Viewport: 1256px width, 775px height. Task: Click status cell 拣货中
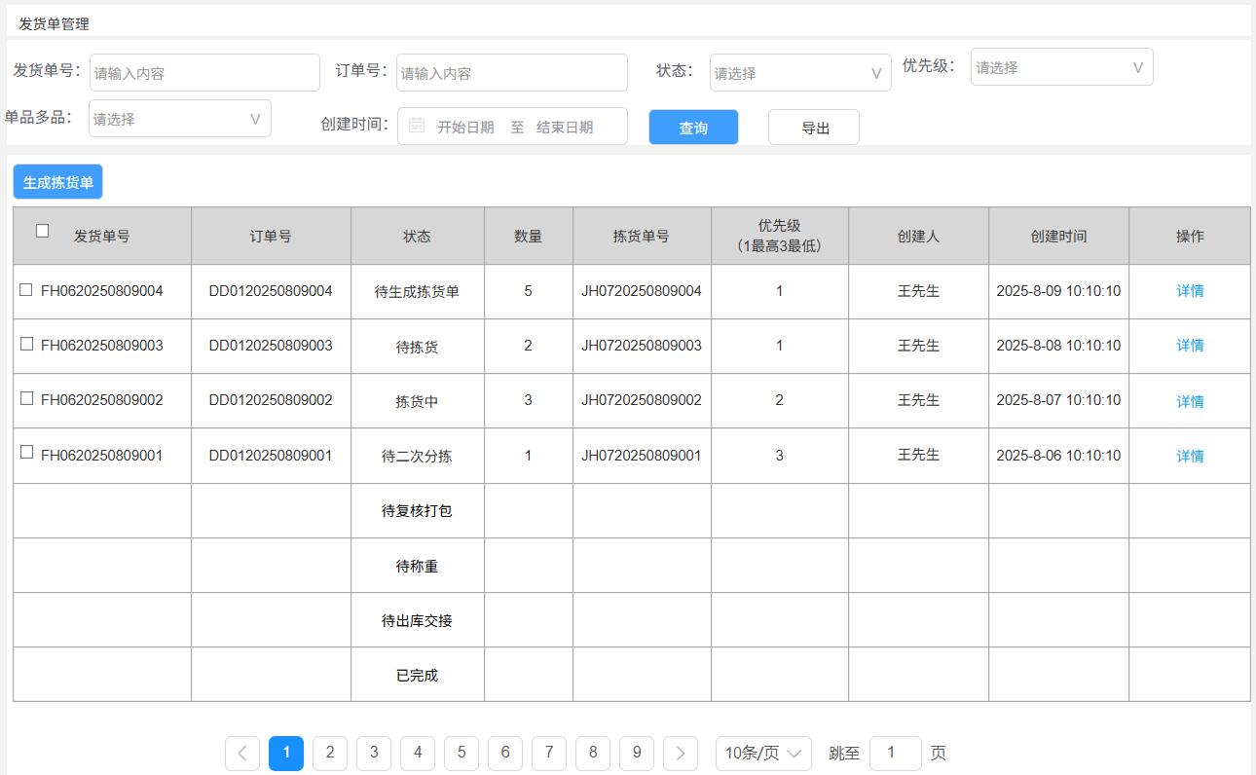(417, 401)
